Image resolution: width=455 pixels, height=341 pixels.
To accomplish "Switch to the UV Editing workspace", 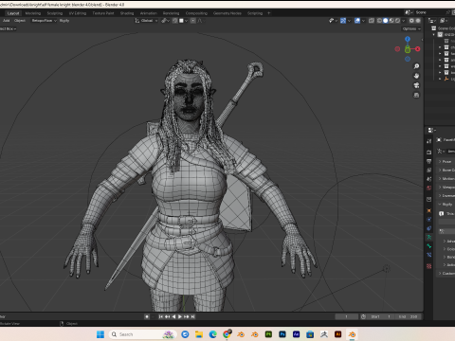I will (78, 13).
